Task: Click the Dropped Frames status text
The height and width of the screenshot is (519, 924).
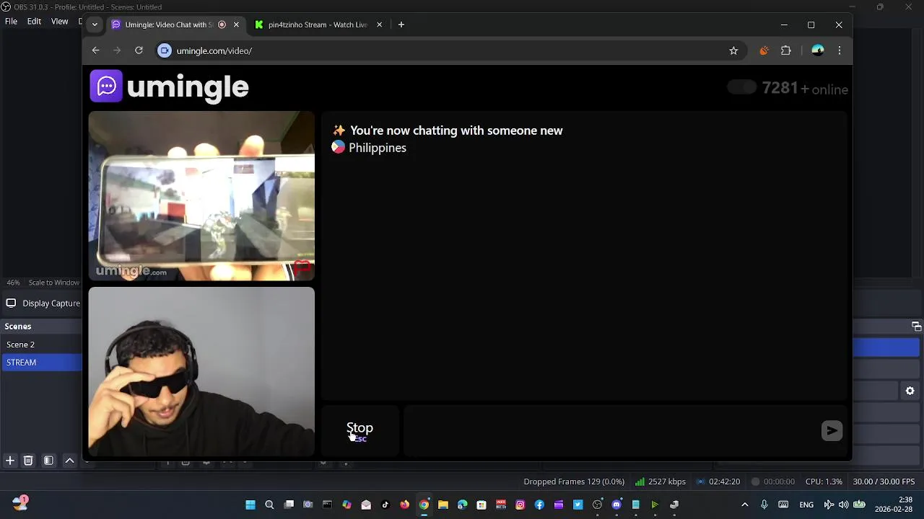Action: (x=574, y=482)
